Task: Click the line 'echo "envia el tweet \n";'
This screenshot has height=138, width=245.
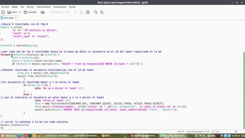Action: point(53,100)
